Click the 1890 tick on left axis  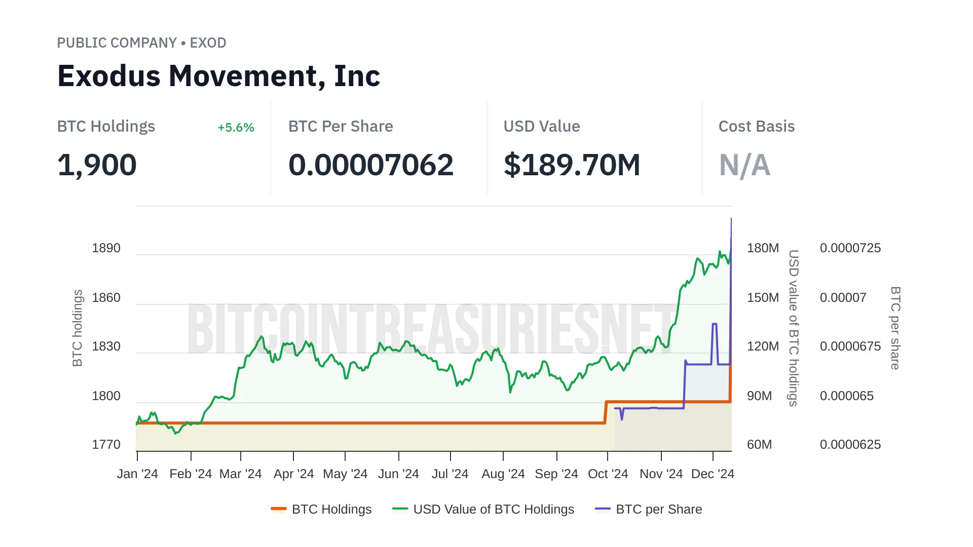pos(106,248)
